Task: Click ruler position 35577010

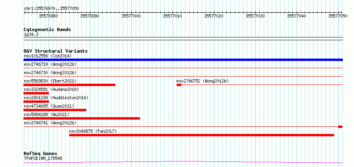Action: point(172,16)
